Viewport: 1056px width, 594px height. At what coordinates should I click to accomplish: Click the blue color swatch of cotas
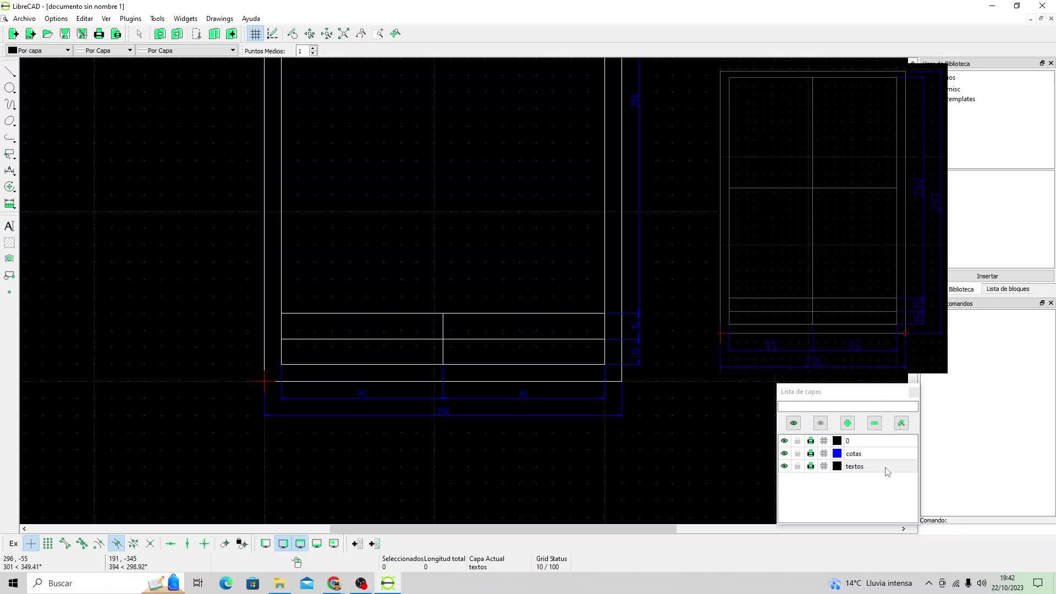tap(837, 454)
